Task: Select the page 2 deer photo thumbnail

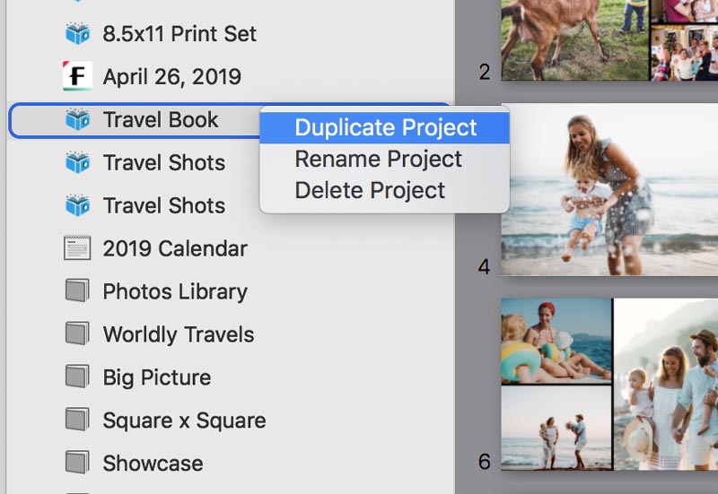Action: [x=575, y=40]
